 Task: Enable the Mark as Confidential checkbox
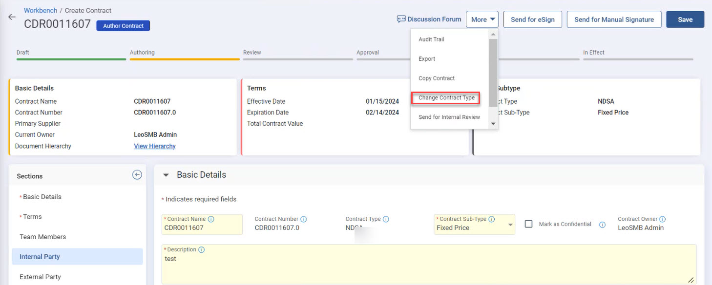(x=528, y=224)
